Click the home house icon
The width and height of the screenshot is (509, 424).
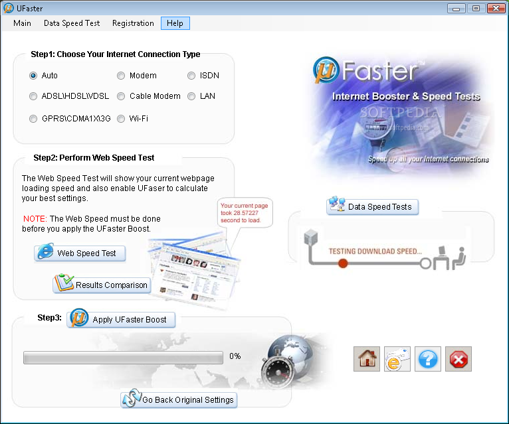367,359
